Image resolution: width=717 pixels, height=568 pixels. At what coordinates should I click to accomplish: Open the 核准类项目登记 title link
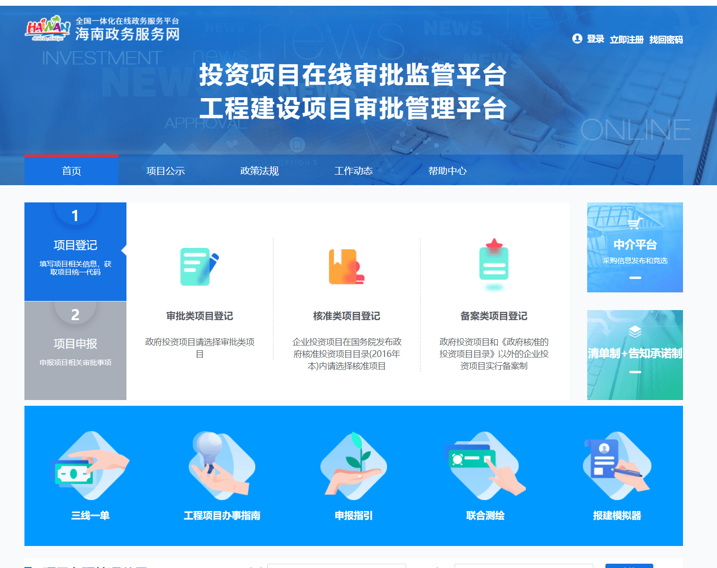346,316
